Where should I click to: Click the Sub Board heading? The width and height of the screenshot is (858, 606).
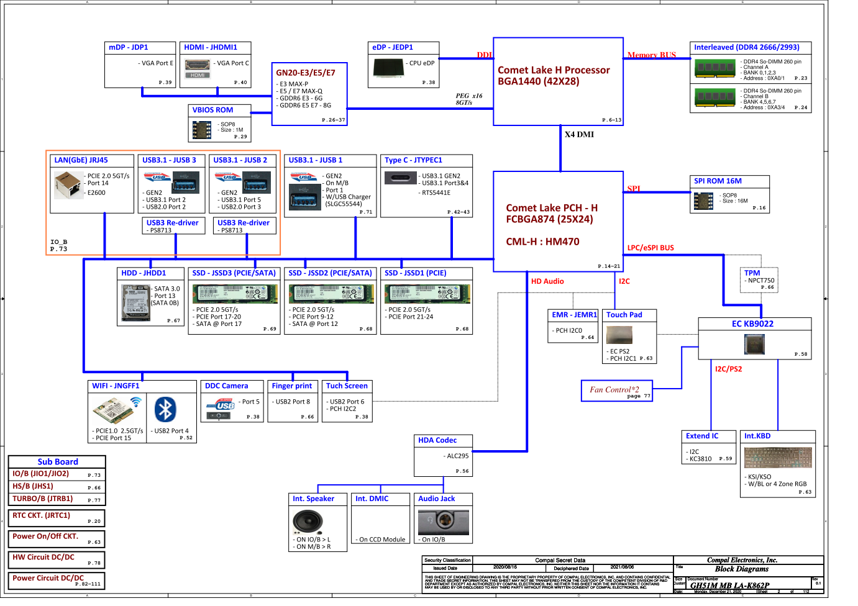click(58, 461)
